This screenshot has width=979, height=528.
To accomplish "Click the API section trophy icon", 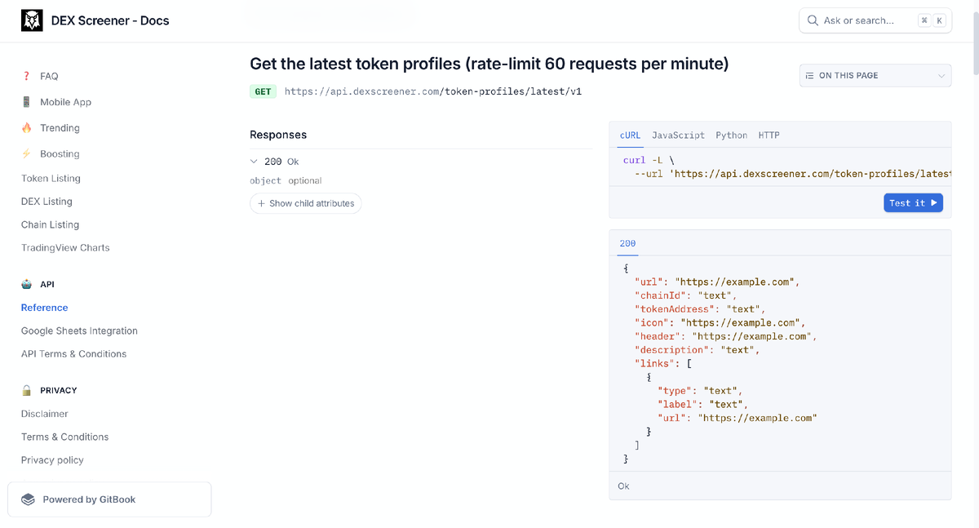I will click(26, 284).
